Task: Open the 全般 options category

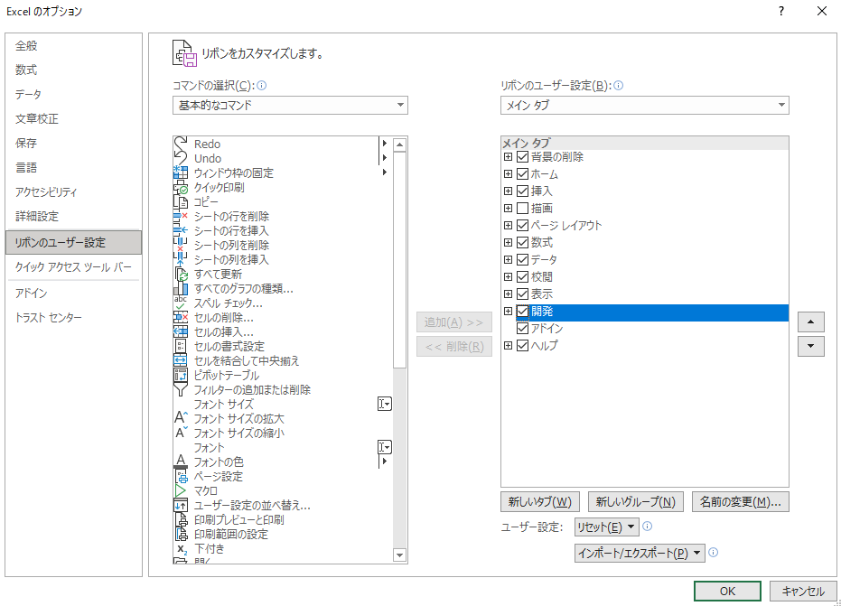Action: coord(73,45)
